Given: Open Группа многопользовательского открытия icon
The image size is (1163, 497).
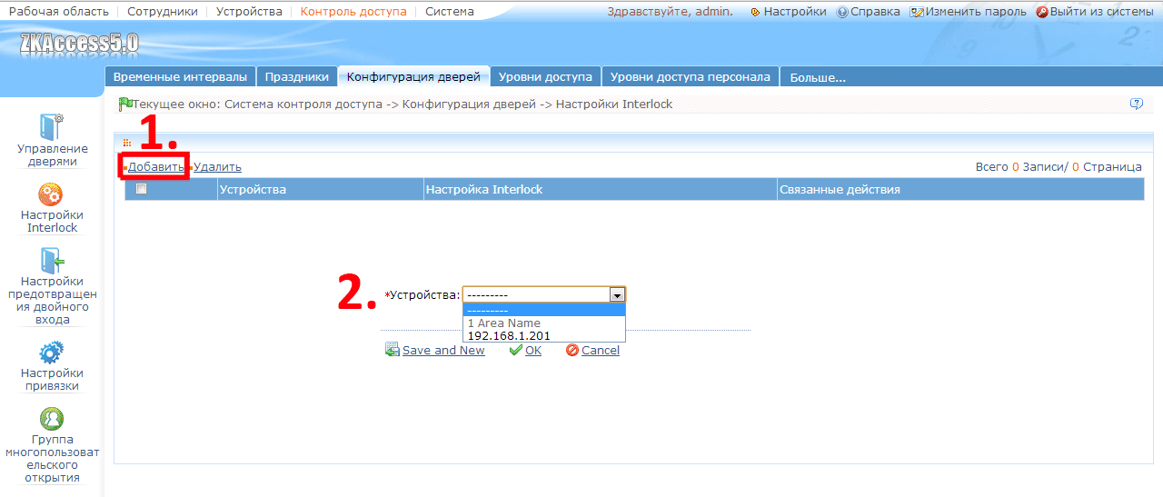Looking at the screenshot, I should point(52,419).
